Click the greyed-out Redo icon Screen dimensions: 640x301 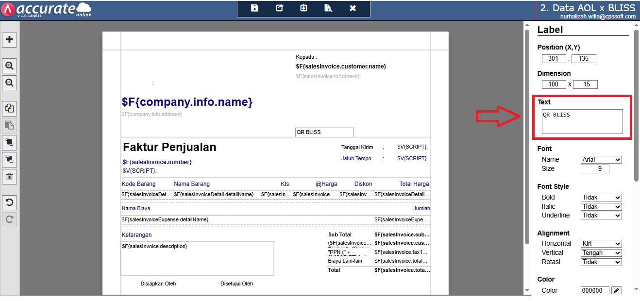pos(9,219)
